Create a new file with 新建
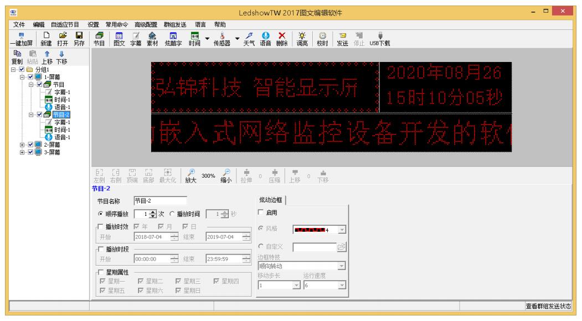 [46, 39]
